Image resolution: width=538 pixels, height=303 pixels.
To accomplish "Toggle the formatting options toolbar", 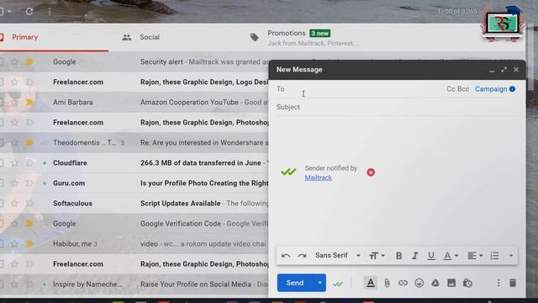I will (x=371, y=283).
